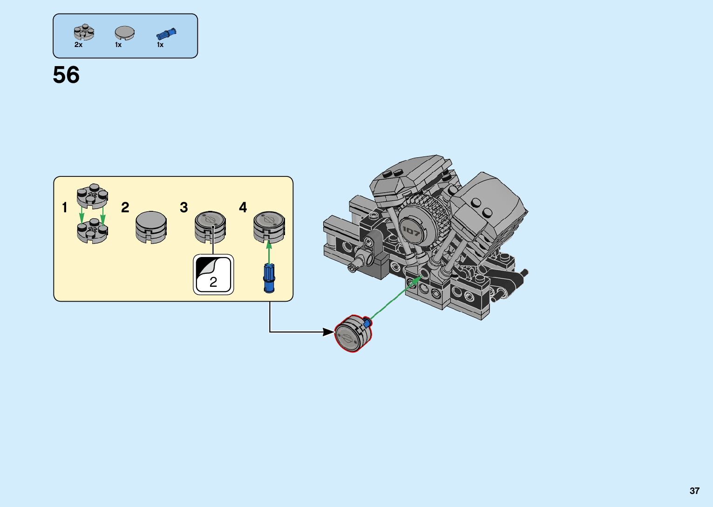
Task: Click the top round plate in sub-step 1
Action: pos(92,195)
